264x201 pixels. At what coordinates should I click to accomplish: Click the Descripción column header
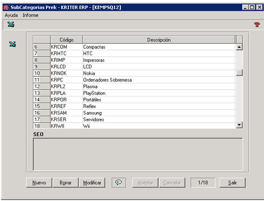(x=159, y=40)
